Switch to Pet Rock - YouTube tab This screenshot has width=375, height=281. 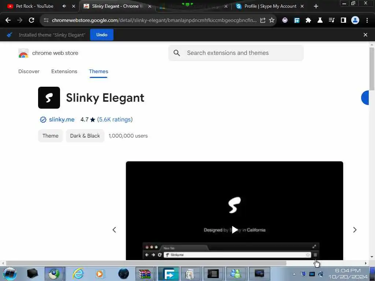[x=35, y=6]
